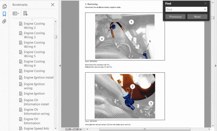Image resolution: width=217 pixels, height=131 pixels.
Task: Click the Next search result button
Action: click(197, 17)
